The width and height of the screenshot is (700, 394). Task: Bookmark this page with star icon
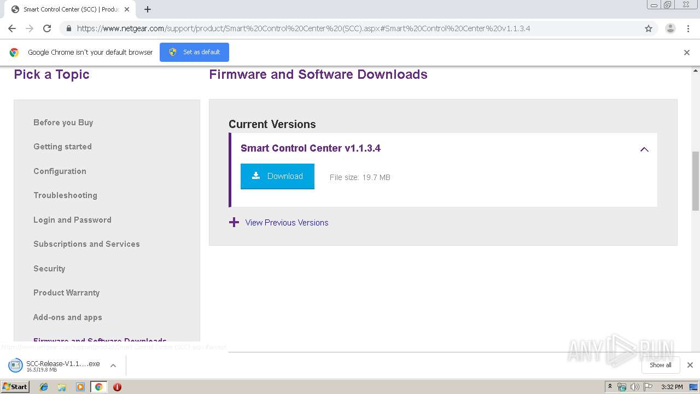649,28
